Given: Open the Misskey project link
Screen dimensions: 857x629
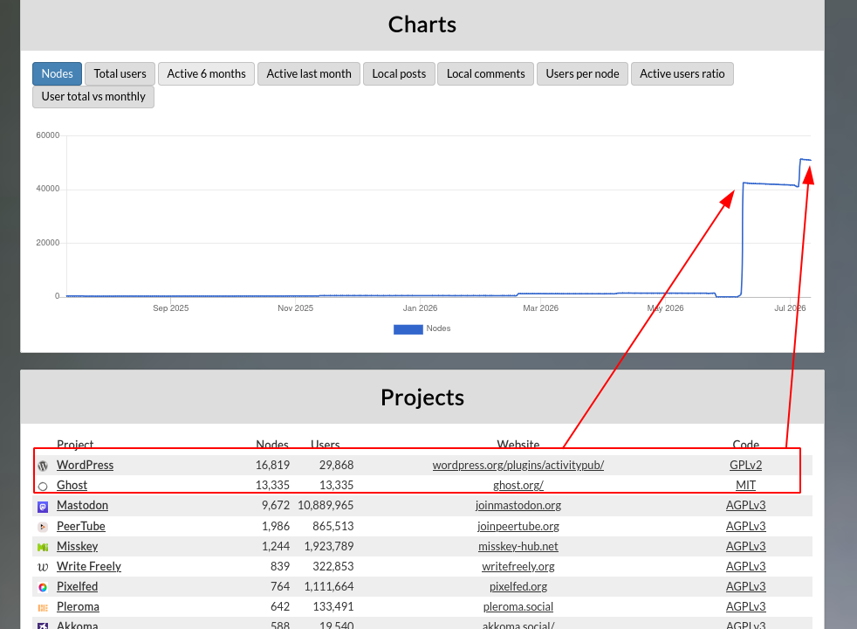Looking at the screenshot, I should 78,546.
